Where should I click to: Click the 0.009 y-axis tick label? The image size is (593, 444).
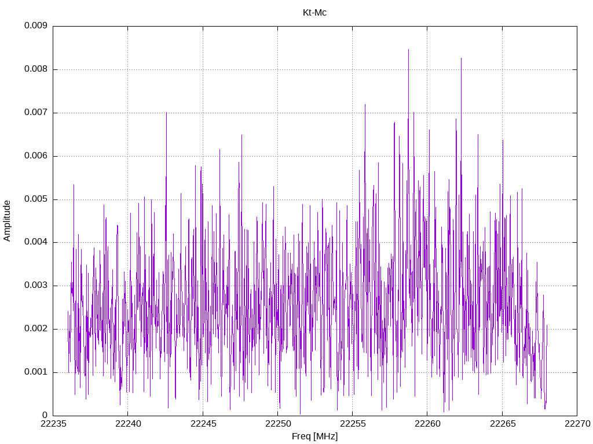coord(36,25)
